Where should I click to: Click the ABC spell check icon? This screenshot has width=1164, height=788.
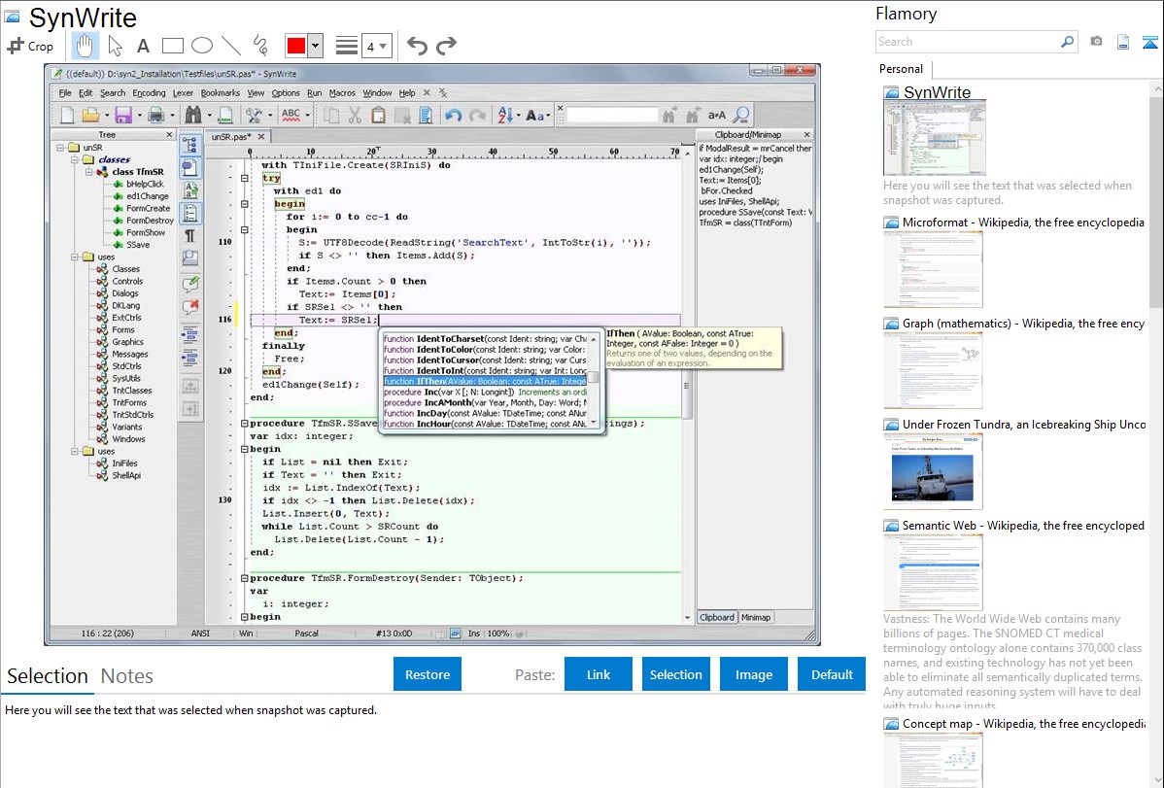click(x=291, y=115)
